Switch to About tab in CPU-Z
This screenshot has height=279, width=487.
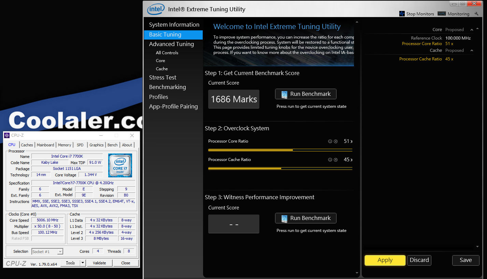(x=127, y=145)
